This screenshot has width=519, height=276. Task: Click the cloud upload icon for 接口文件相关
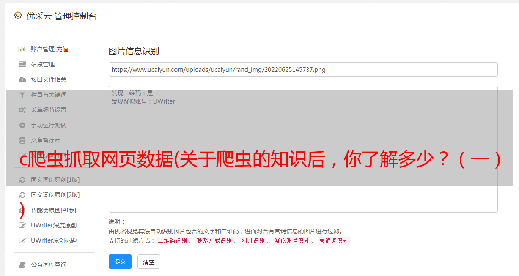tap(22, 79)
